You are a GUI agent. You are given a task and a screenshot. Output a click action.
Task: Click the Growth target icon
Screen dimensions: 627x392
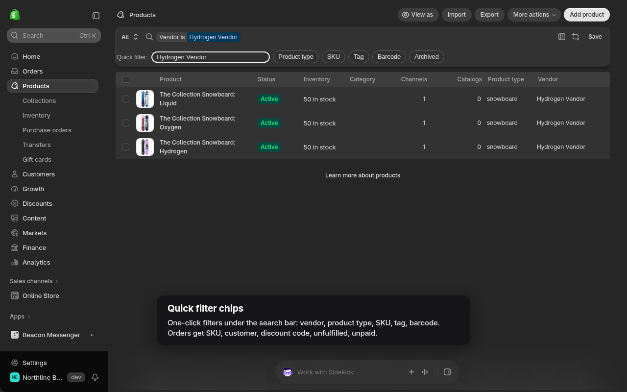[x=15, y=189]
